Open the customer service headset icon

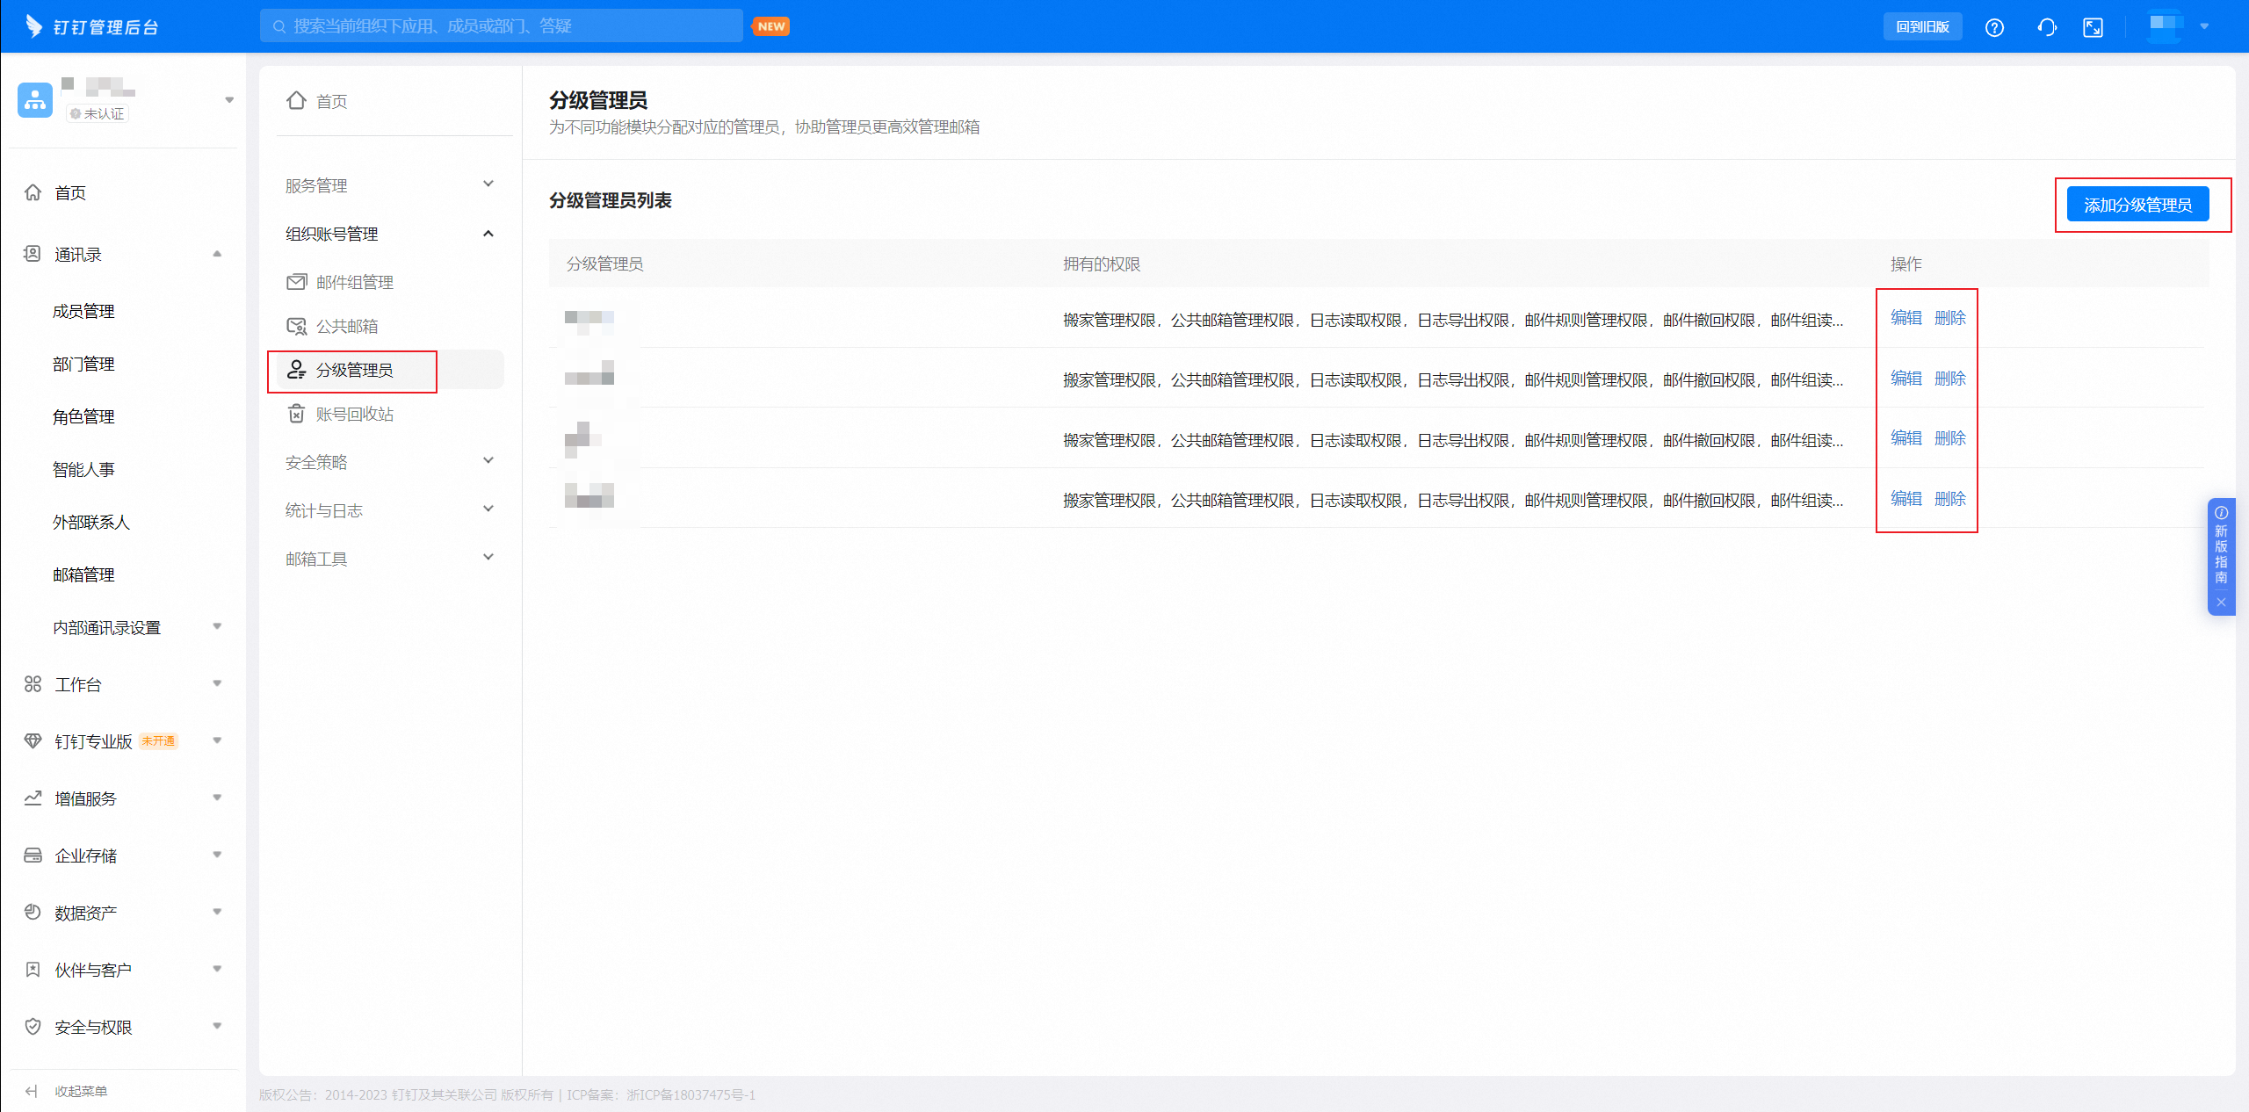click(x=2047, y=27)
